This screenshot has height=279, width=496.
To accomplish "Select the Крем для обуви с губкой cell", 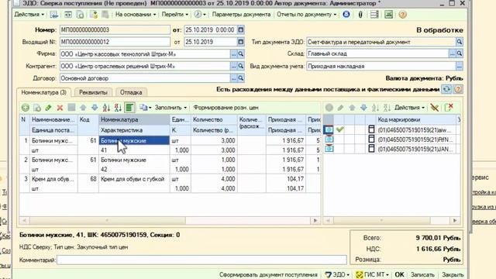I will point(134,179).
